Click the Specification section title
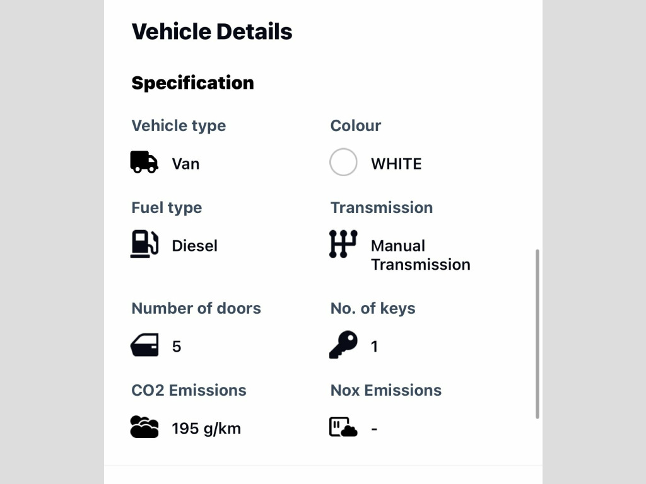 (192, 83)
